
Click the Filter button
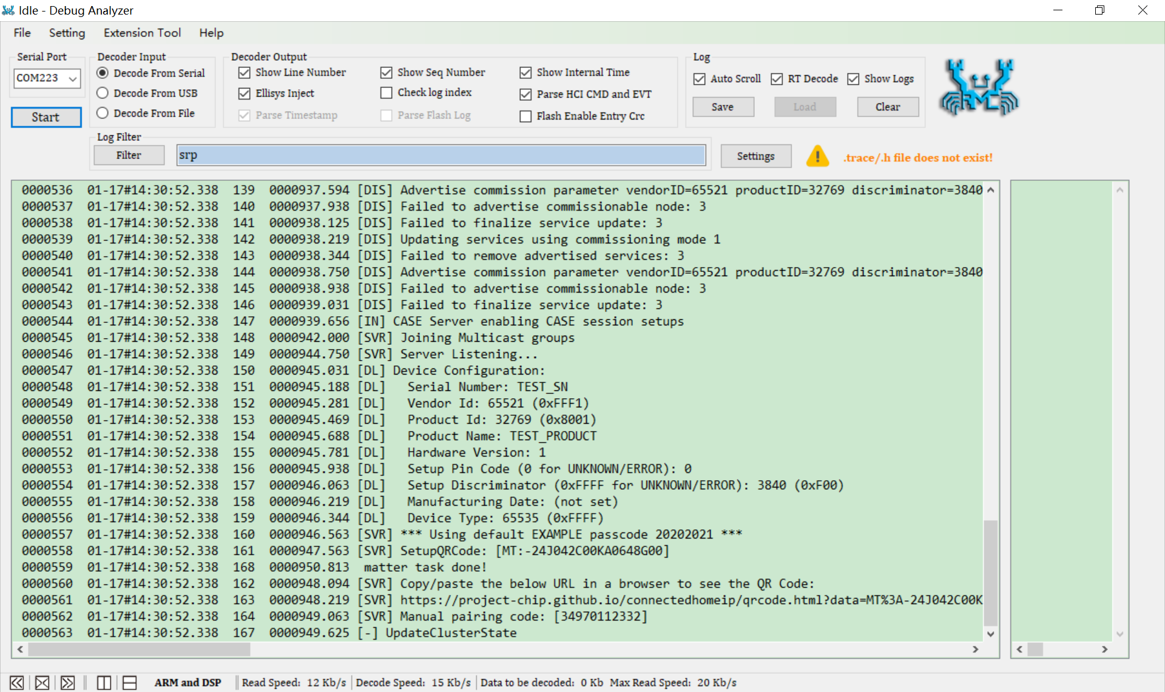pos(129,155)
